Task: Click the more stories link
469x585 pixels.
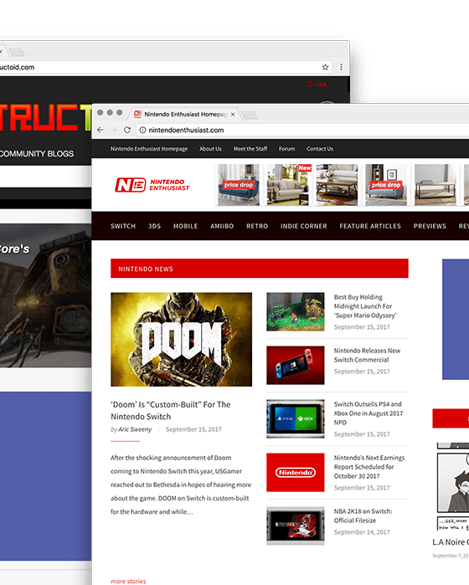Action: (128, 582)
